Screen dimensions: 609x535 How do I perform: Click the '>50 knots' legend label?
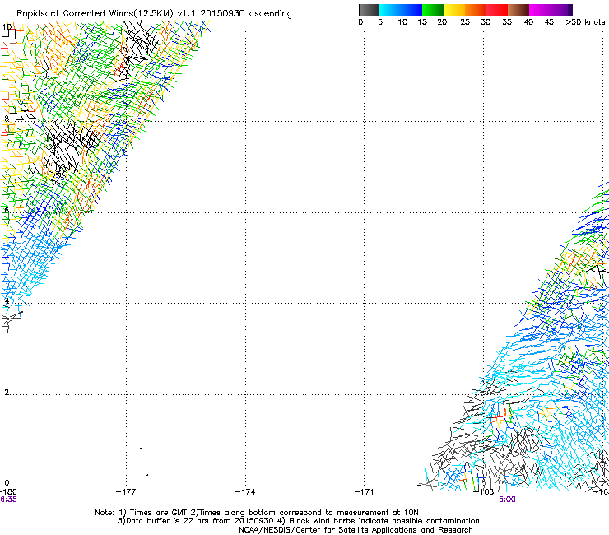(585, 22)
